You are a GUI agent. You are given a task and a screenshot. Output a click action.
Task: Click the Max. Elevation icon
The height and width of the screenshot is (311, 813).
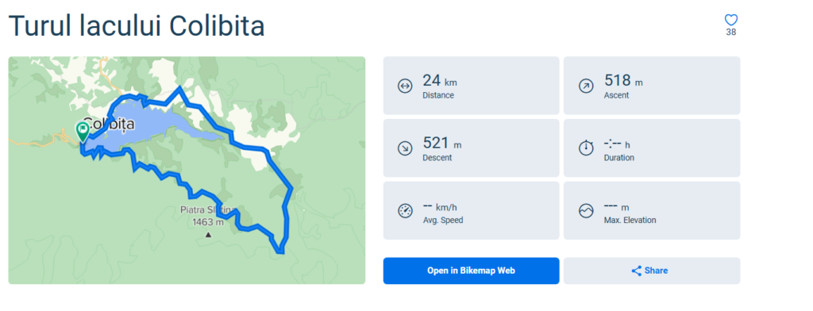(586, 211)
